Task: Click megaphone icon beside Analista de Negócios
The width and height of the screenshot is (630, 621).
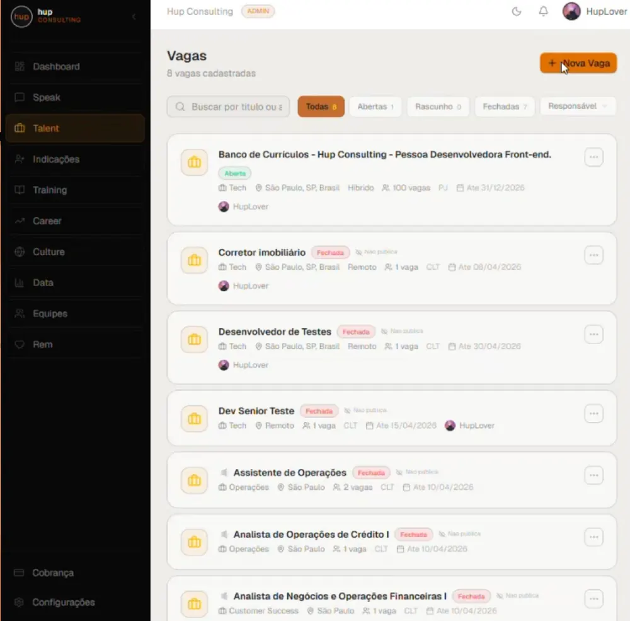Action: 224,596
